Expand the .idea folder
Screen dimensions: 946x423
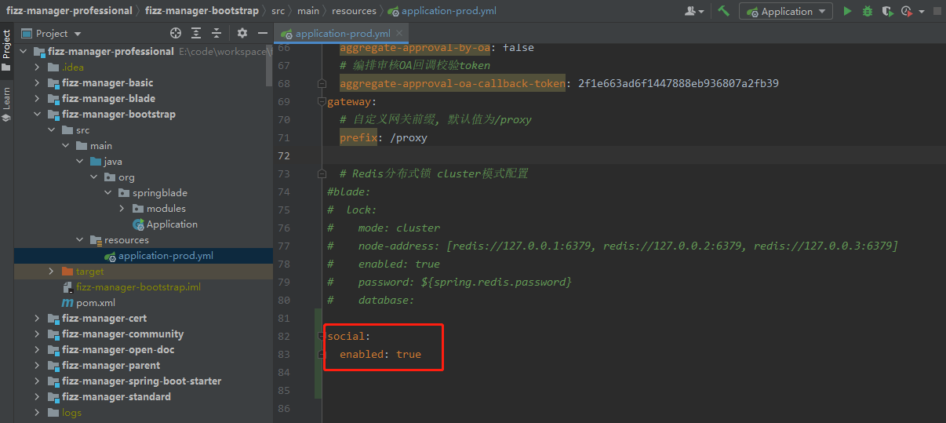37,67
